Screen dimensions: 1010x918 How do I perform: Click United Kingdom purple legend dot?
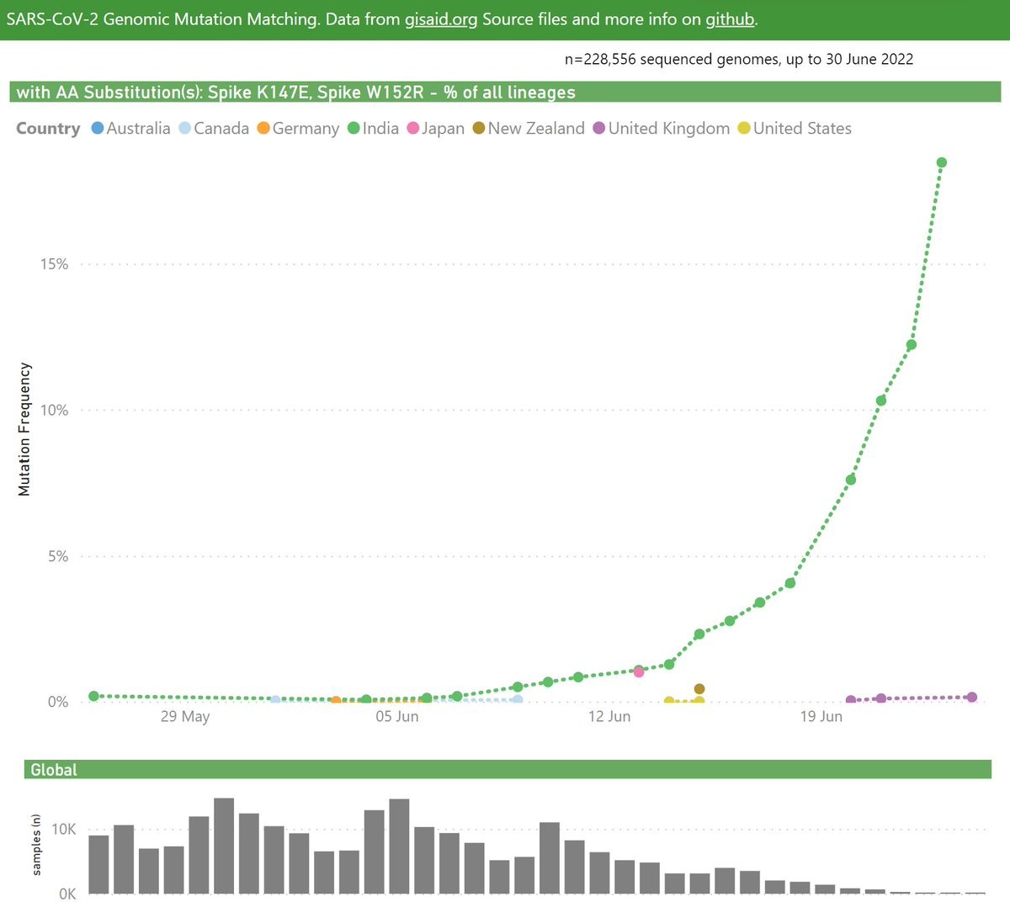[x=599, y=129]
